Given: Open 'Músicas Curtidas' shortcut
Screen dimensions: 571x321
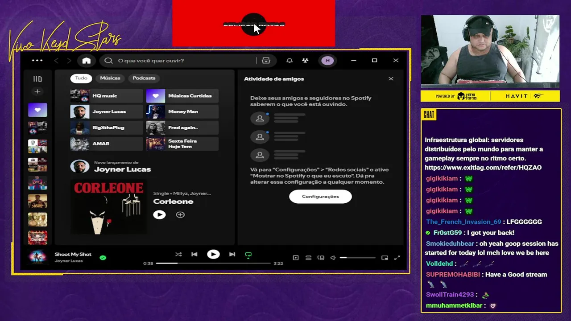Looking at the screenshot, I should pos(182,96).
